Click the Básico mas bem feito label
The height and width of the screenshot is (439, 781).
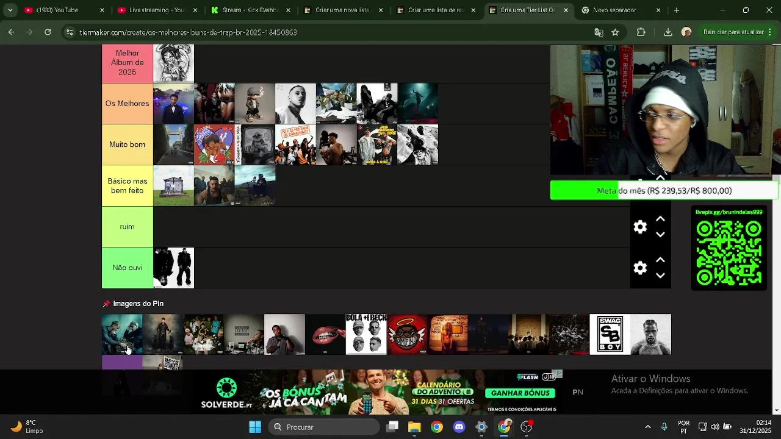[x=128, y=186]
